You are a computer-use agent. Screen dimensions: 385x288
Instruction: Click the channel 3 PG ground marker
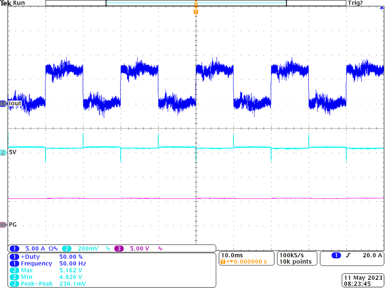(3, 224)
